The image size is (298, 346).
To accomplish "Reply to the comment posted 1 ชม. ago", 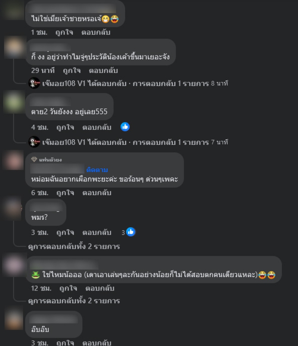I will [96, 32].
